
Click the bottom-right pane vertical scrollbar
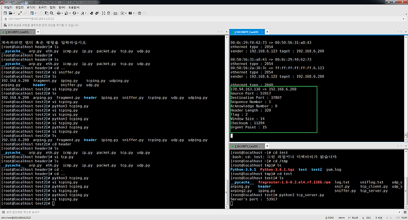(406, 179)
